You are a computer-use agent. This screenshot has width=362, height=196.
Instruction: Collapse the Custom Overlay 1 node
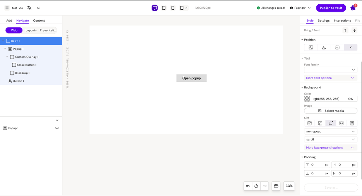7,56
